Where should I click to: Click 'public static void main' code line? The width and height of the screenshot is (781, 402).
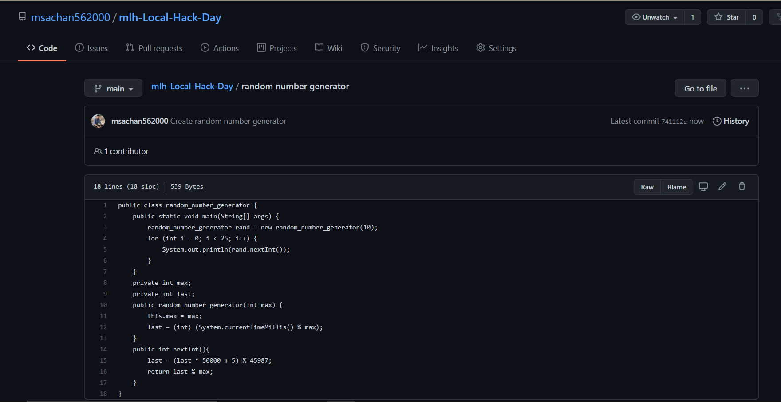(x=206, y=216)
